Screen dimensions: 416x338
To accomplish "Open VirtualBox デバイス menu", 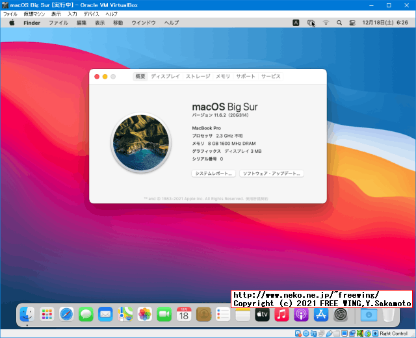I will point(91,14).
